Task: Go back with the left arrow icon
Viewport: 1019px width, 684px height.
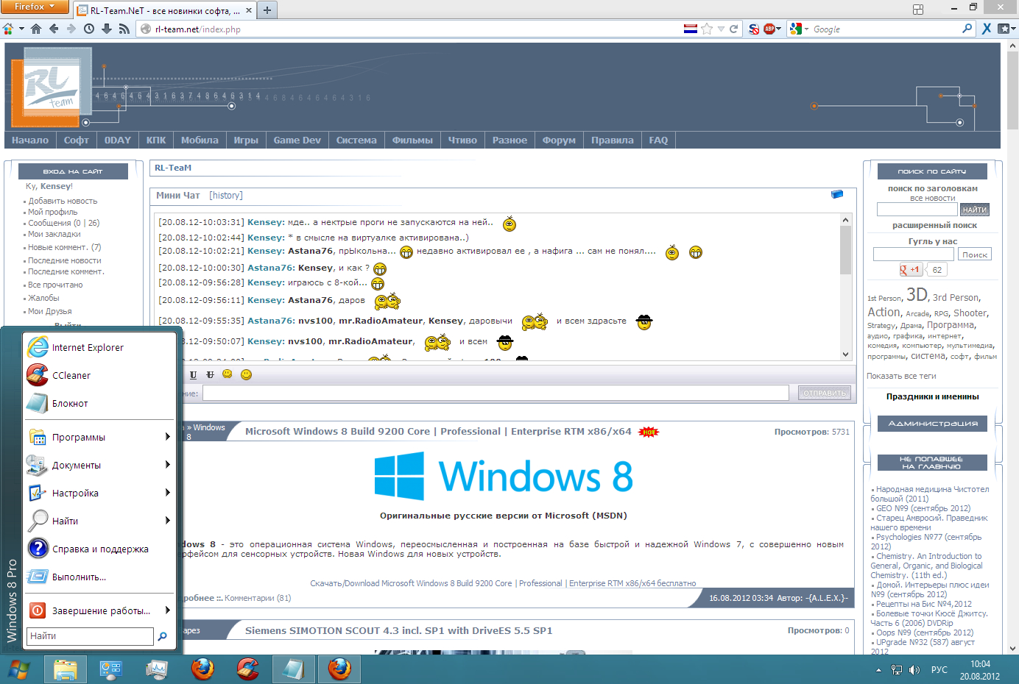Action: (54, 29)
